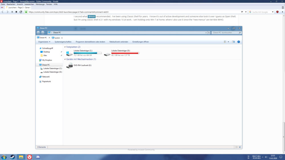Image resolution: width=285 pixels, height=160 pixels.
Task: Collapse the Festplatten group
Action: coord(65,47)
